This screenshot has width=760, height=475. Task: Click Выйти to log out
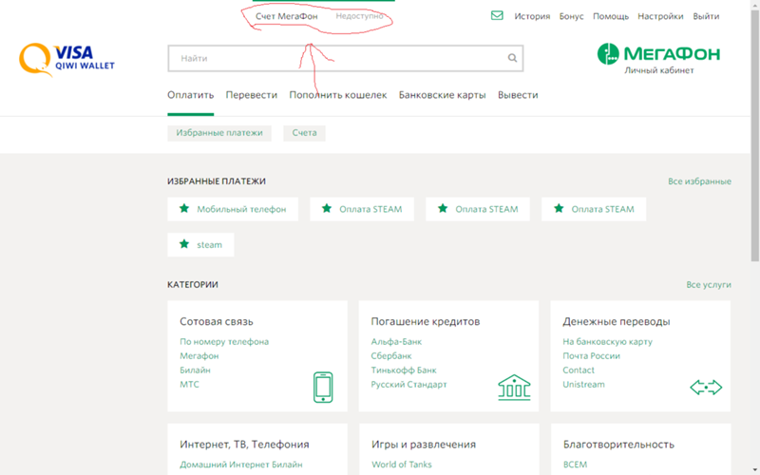pos(706,16)
